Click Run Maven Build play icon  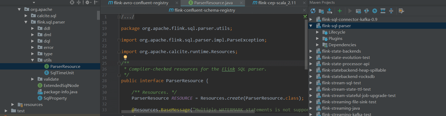pos(350,11)
